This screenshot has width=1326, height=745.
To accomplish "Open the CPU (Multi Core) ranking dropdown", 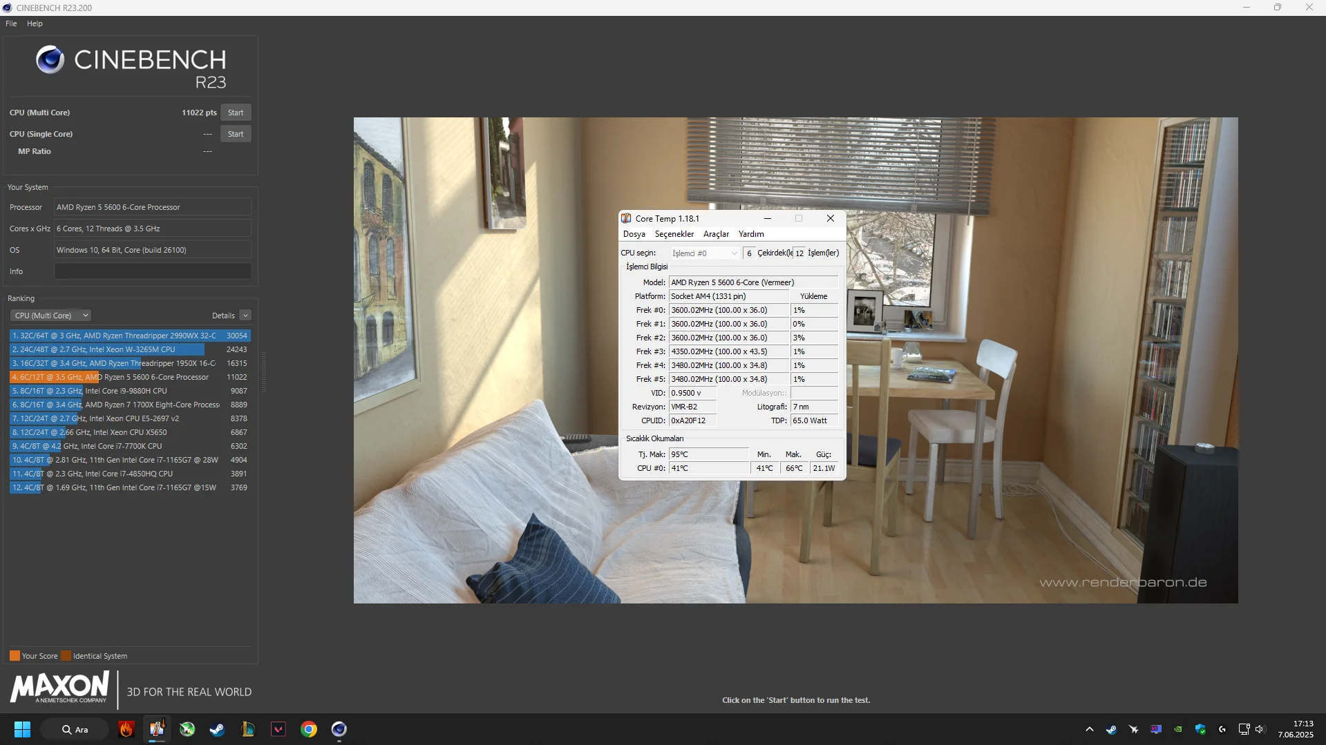I will [x=51, y=316].
